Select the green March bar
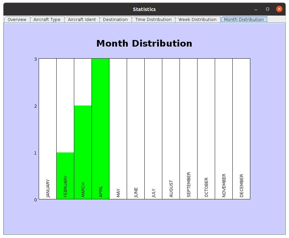Screen dimensions: 289x238 (83, 145)
